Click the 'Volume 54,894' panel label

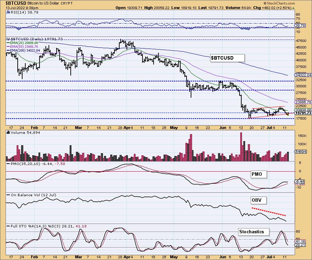point(25,132)
